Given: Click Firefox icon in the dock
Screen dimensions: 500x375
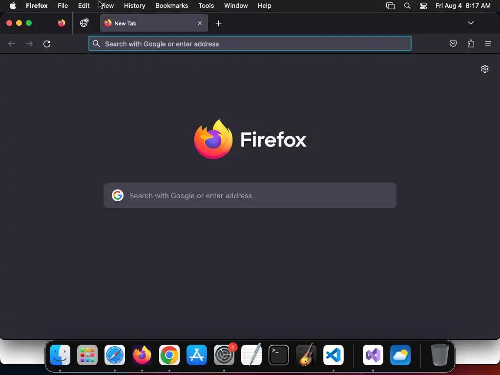Looking at the screenshot, I should click(142, 355).
